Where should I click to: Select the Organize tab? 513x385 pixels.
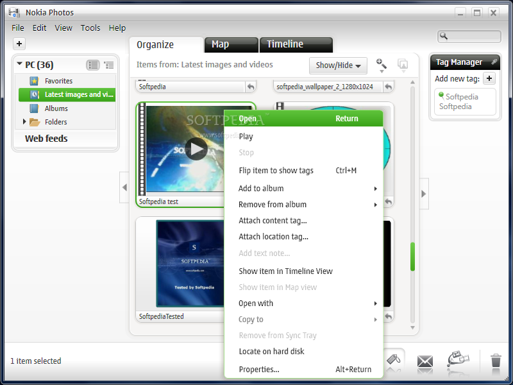pos(166,45)
